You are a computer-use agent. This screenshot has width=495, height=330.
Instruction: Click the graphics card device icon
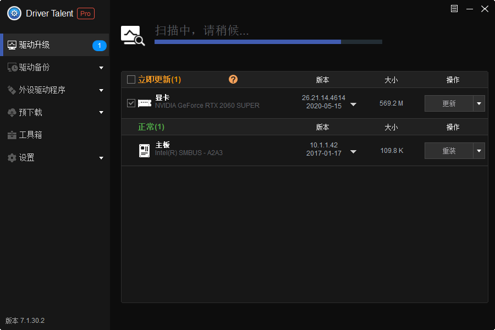pos(144,103)
